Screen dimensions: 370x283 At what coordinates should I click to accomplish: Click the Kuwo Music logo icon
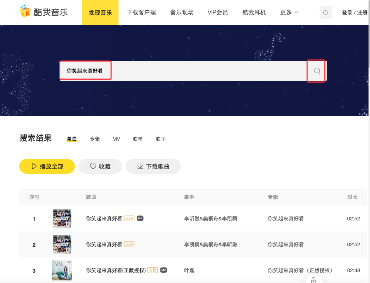[x=25, y=11]
